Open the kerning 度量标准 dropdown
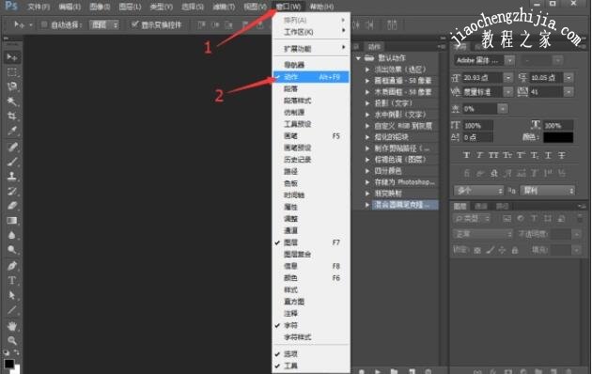 click(508, 92)
